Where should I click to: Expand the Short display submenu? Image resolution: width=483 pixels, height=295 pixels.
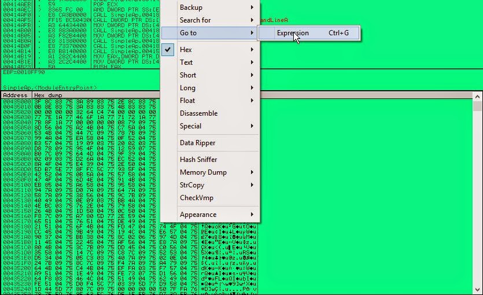210,75
